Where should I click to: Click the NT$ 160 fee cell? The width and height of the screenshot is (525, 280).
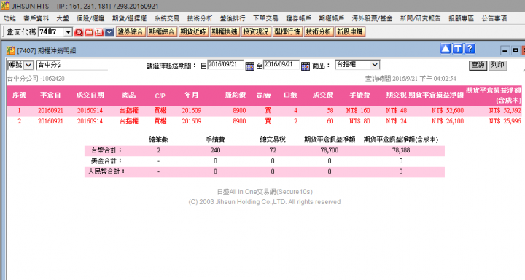[x=358, y=110]
